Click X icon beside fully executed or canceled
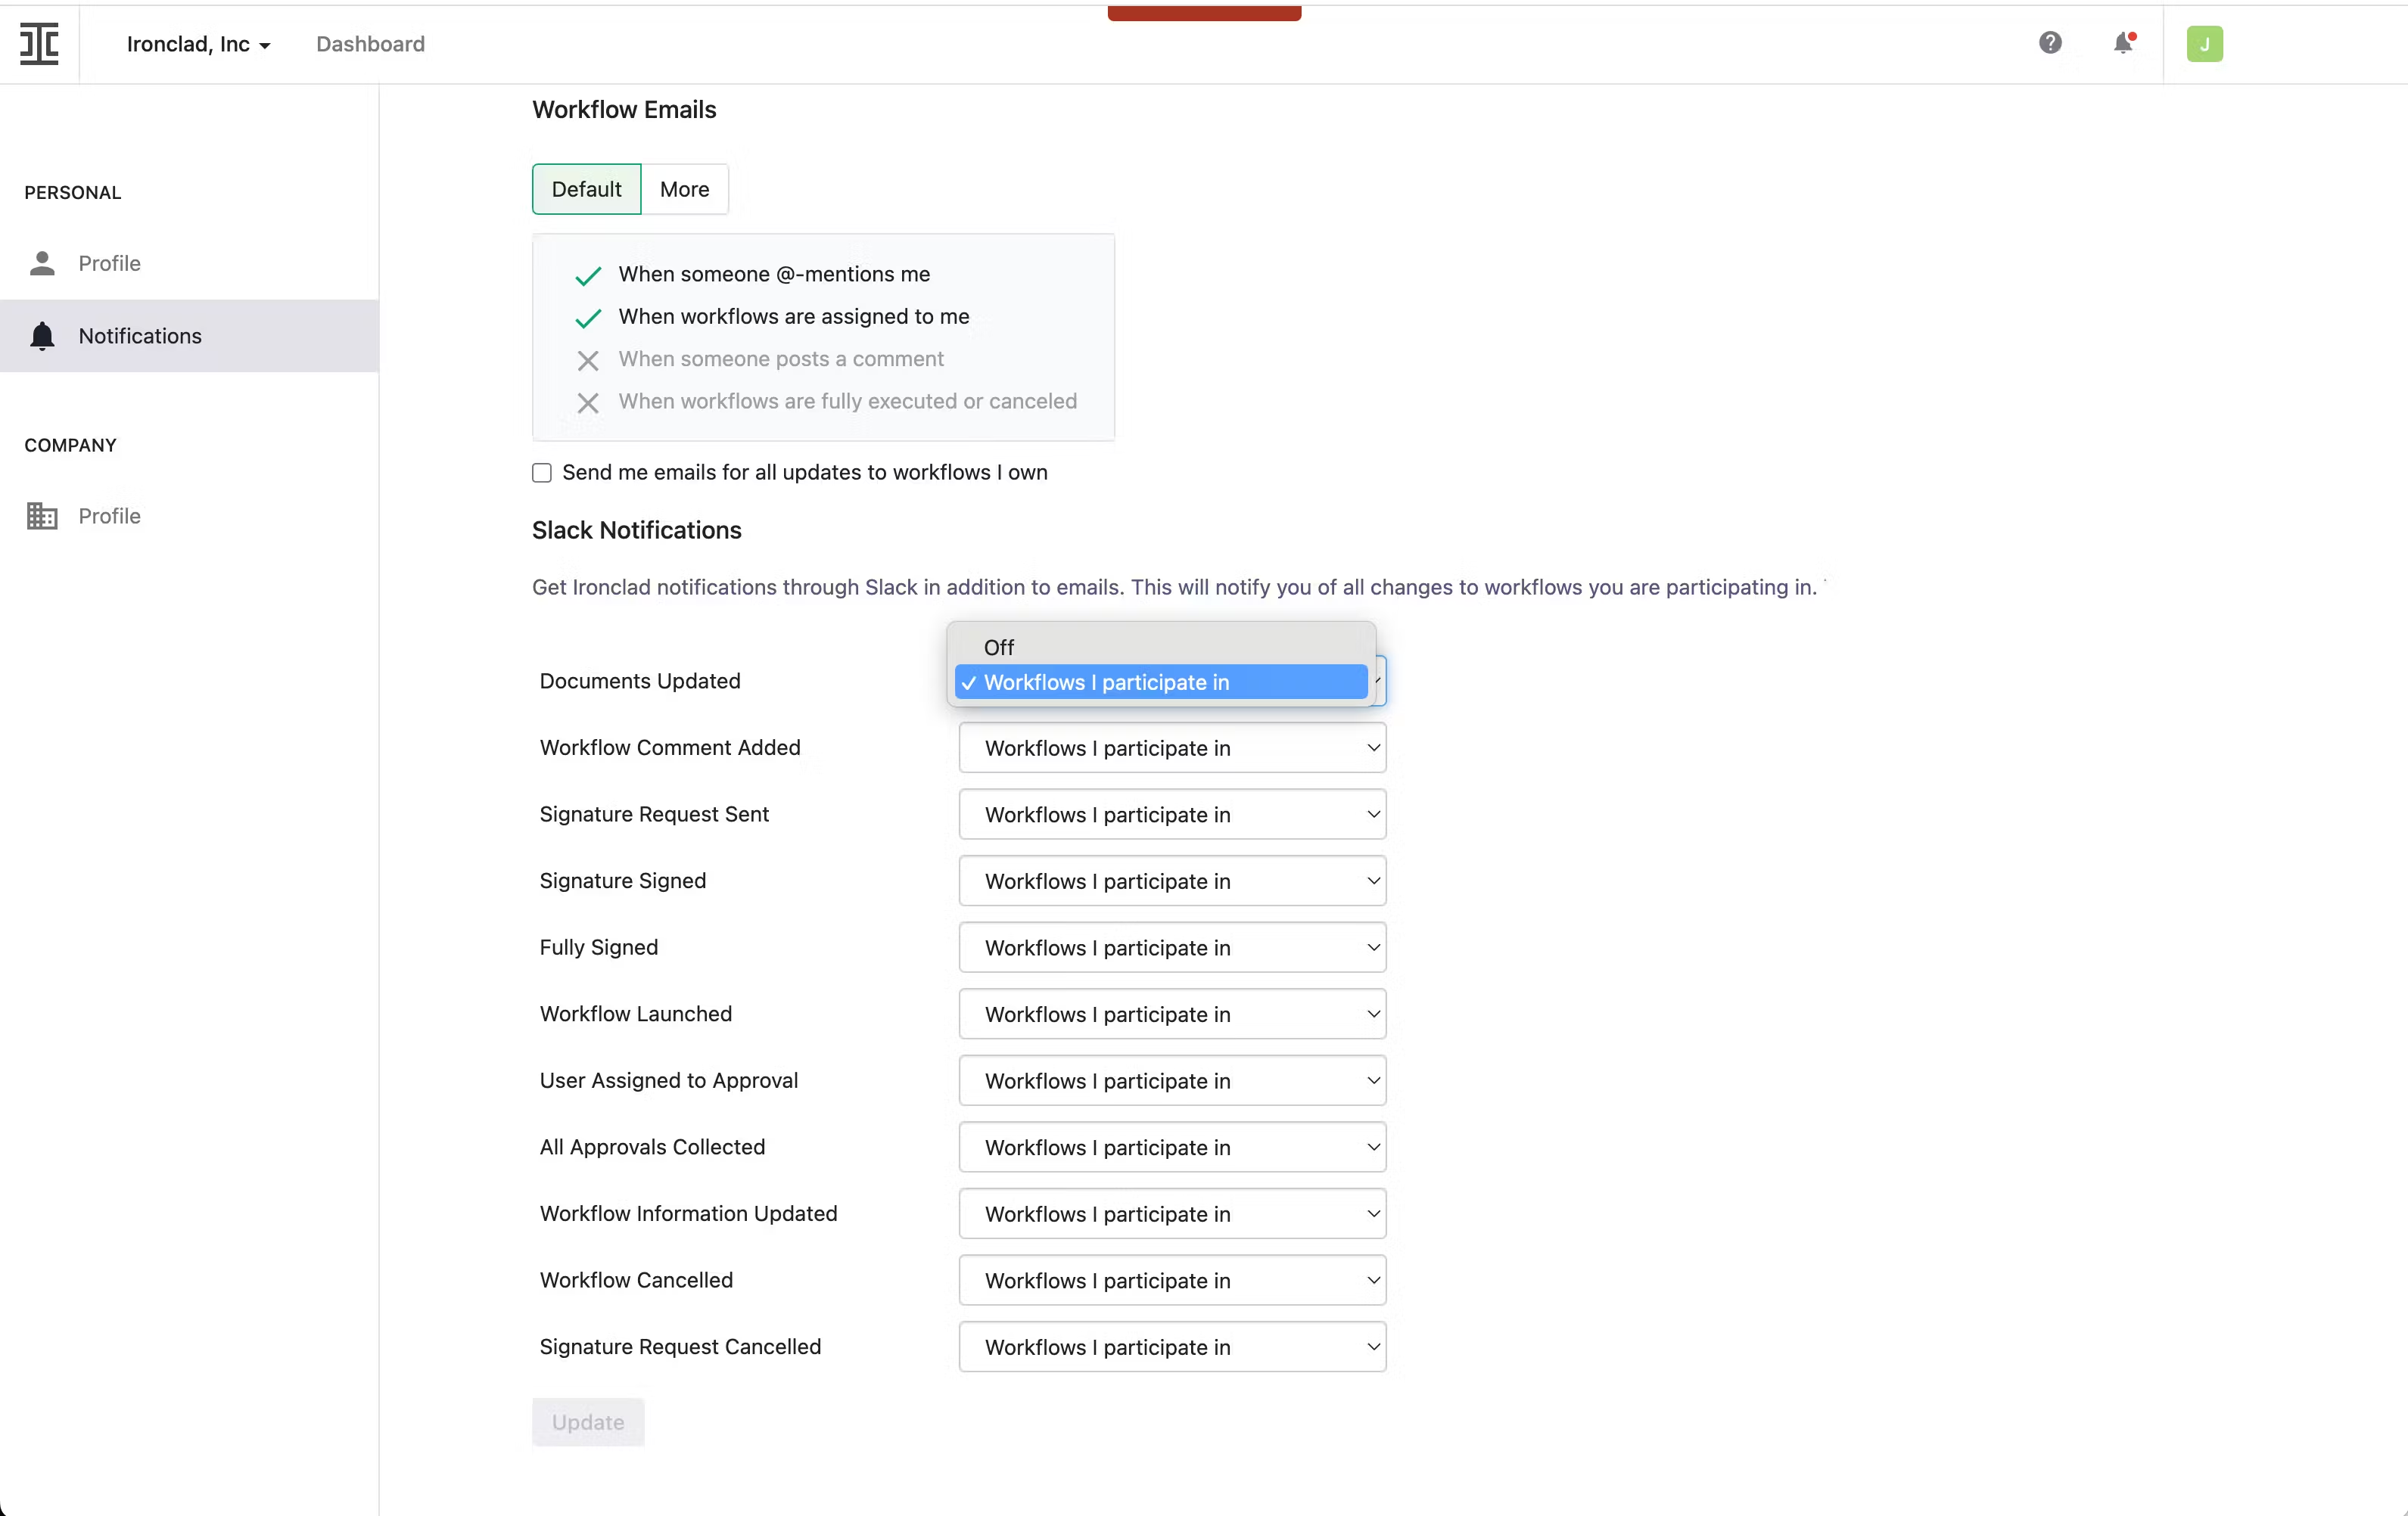This screenshot has height=1516, width=2408. 588,402
